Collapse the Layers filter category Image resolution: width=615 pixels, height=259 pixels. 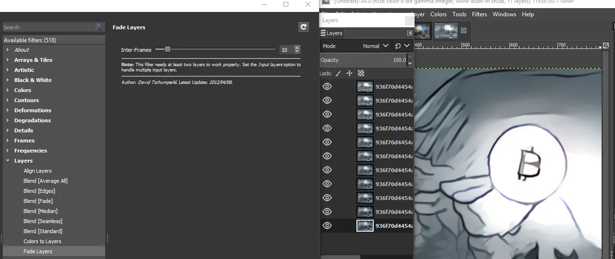click(8, 161)
